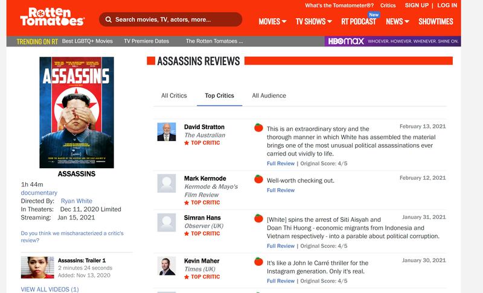
Task: Open Full Review of Simran Hans
Action: (281, 246)
